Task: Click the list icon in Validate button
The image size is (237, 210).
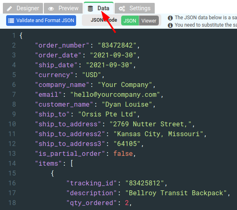Action: coord(11,21)
